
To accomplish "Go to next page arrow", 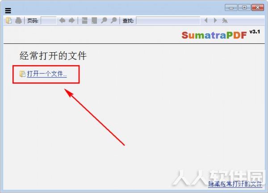I will pos(71,21).
